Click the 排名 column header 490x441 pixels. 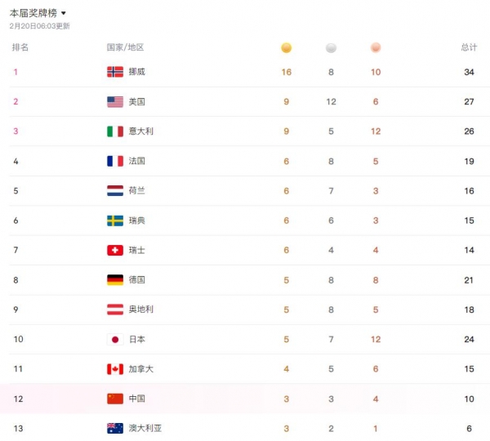click(x=20, y=47)
